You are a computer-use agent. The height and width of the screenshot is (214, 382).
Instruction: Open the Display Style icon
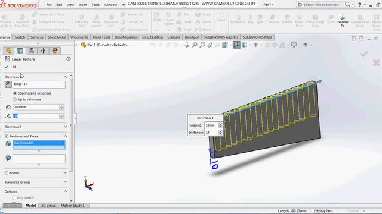tap(244, 45)
